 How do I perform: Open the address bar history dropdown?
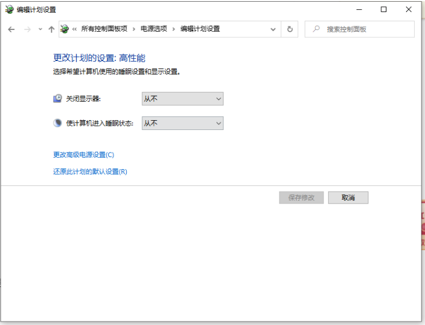(273, 29)
